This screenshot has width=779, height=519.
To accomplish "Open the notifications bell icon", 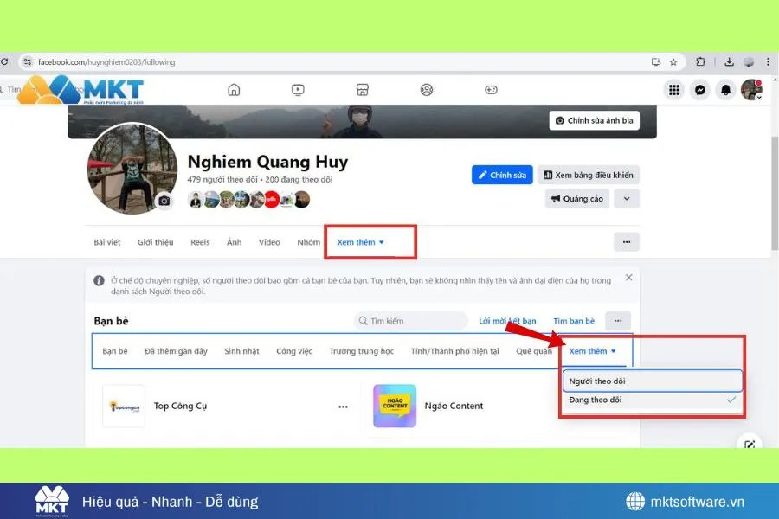I will point(725,89).
